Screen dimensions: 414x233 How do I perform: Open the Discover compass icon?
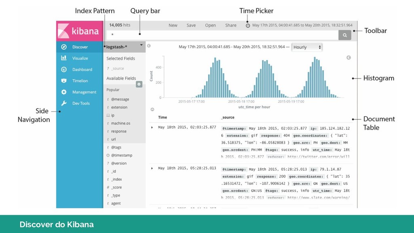(64, 47)
